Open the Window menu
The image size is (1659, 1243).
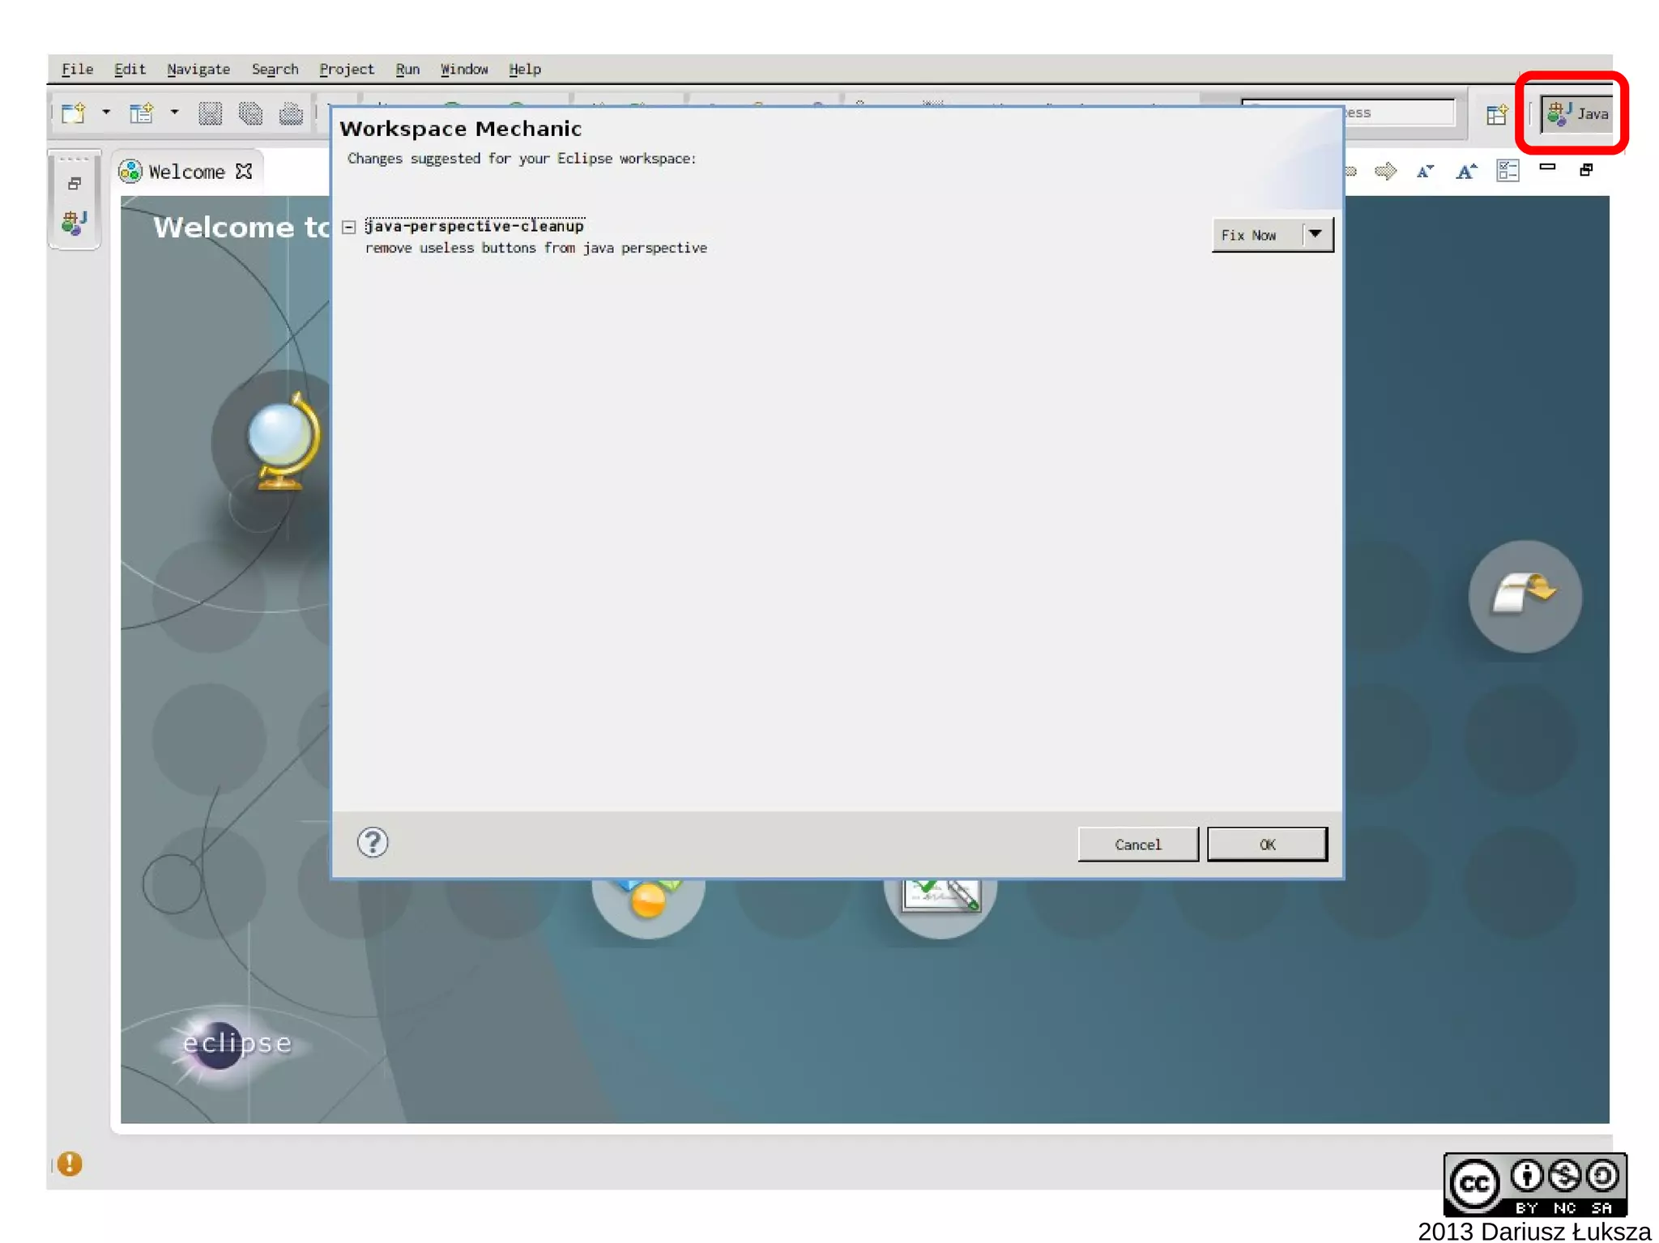463,70
